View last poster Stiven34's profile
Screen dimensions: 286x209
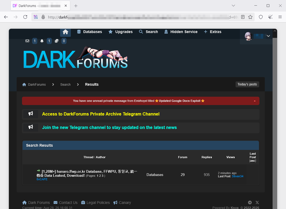(x=237, y=176)
